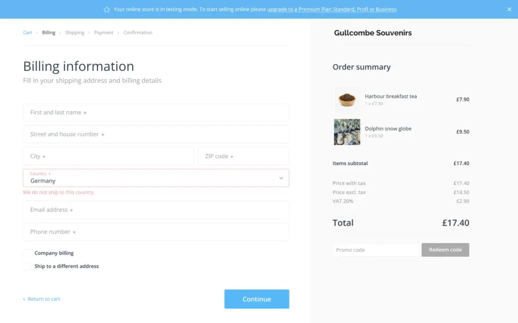Click the Order summary heading
The width and height of the screenshot is (518, 323).
[x=361, y=67]
